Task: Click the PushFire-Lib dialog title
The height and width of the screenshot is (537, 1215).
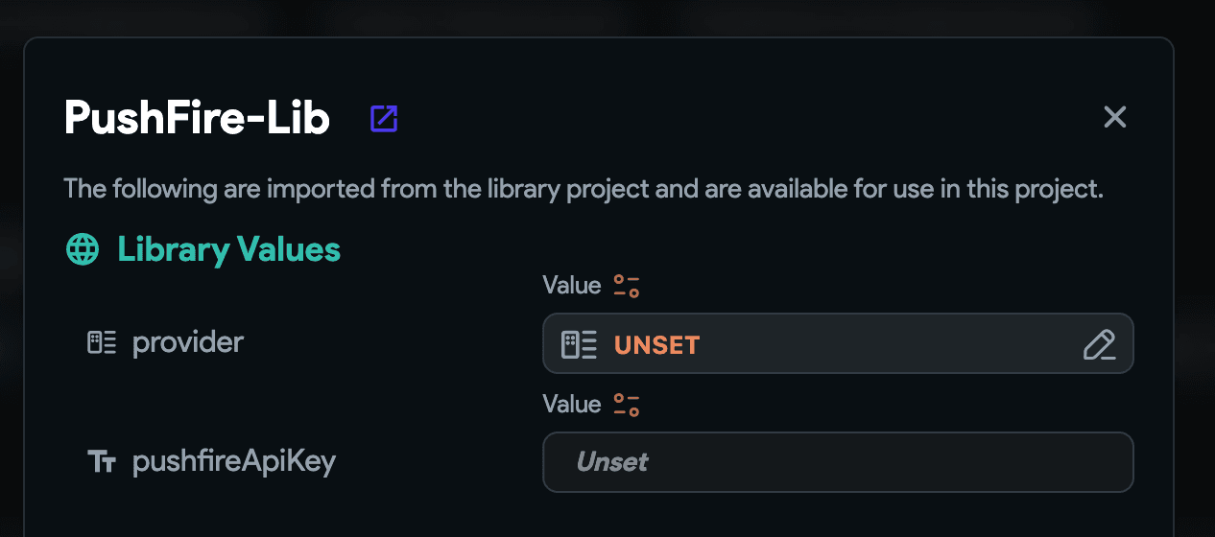Action: pyautogui.click(x=197, y=118)
